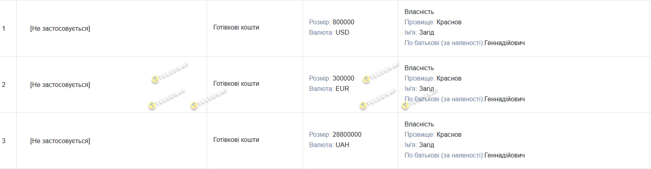Click the amount value 300000
Screen dimensions: 651x169
click(343, 79)
